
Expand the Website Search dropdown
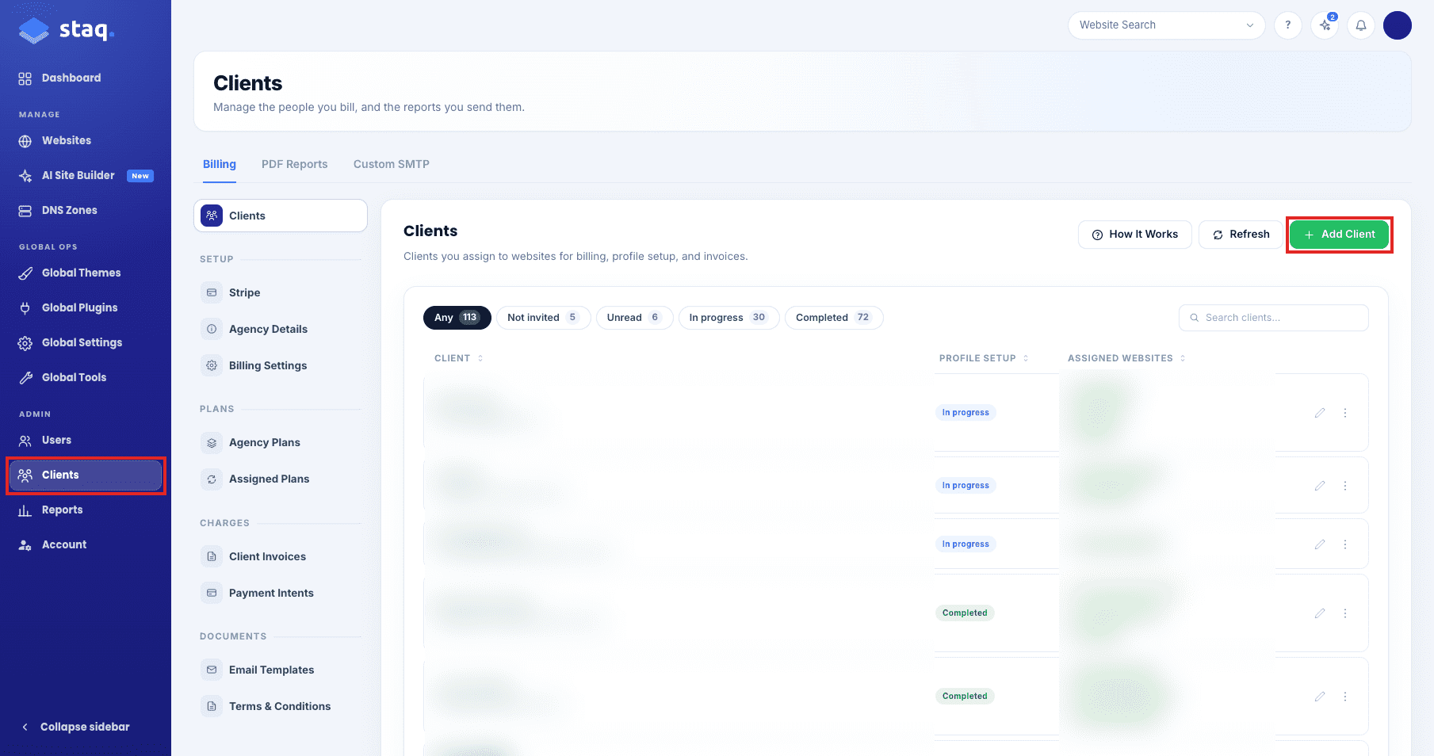coord(1167,25)
